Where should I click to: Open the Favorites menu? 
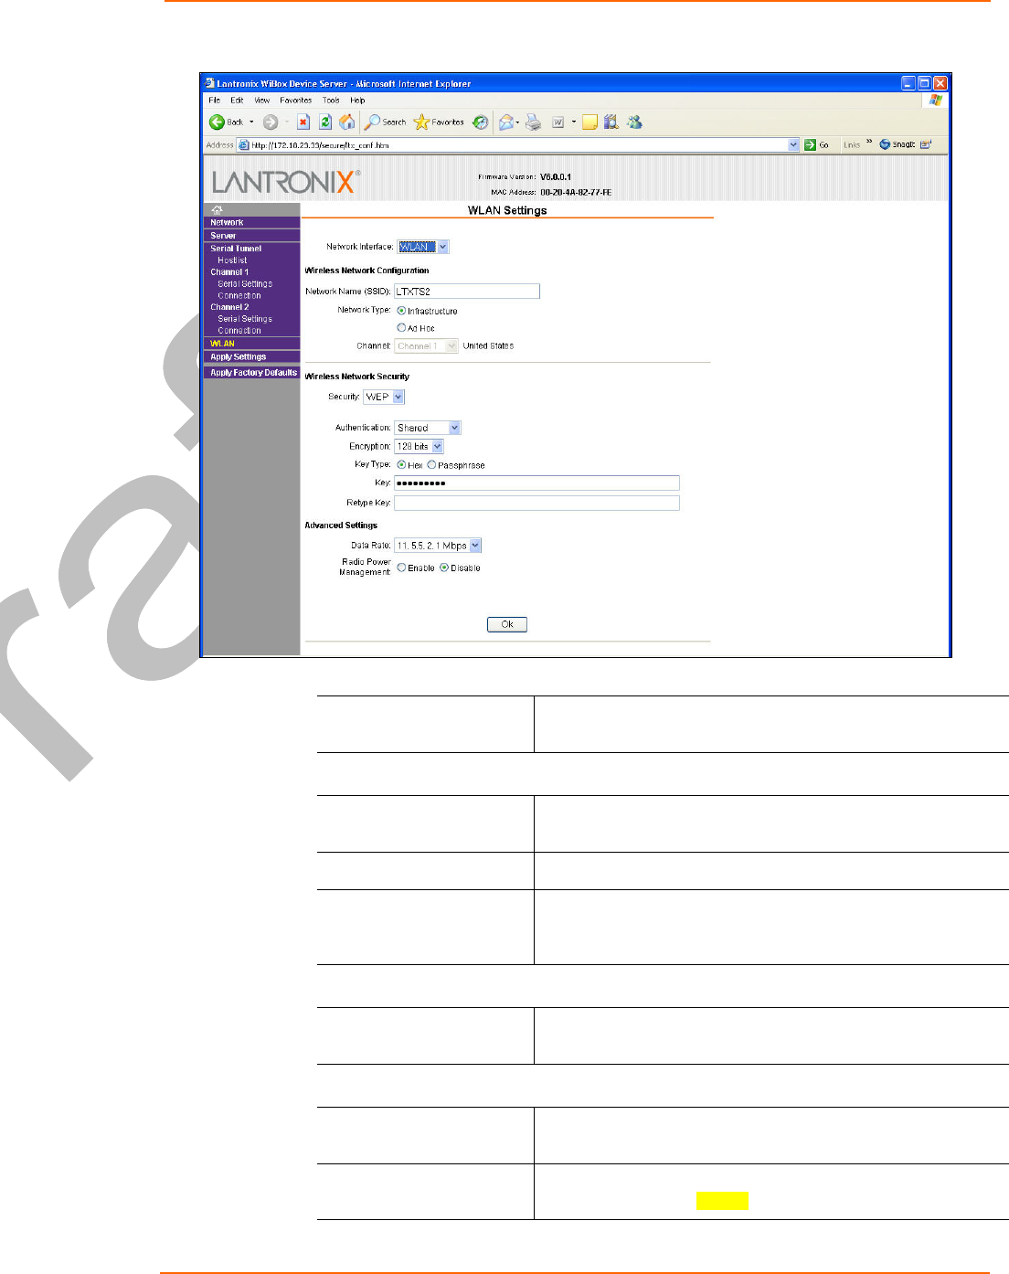(296, 101)
